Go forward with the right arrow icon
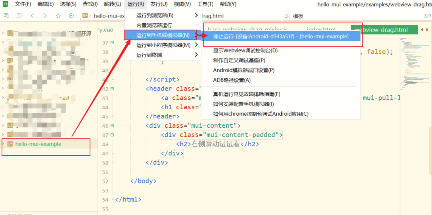 [x=45, y=16]
